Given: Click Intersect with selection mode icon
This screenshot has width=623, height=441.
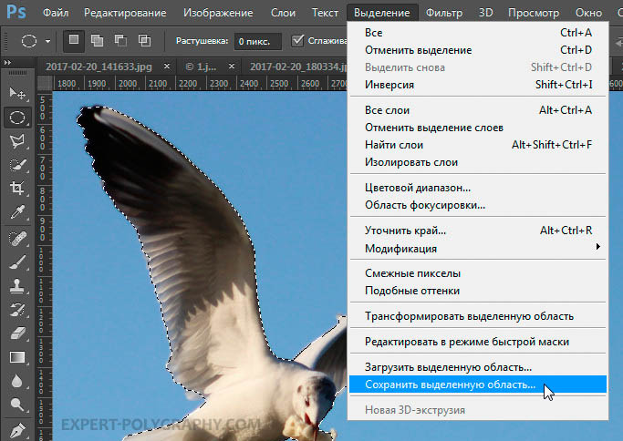Looking at the screenshot, I should point(145,40).
